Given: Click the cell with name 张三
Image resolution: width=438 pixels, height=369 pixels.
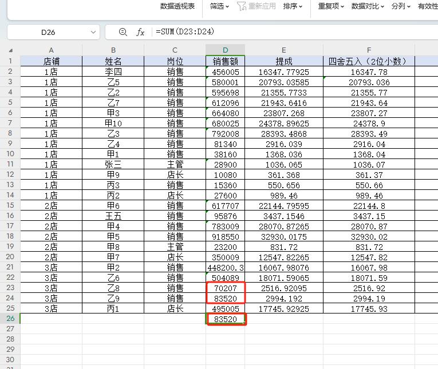Looking at the screenshot, I should coord(113,165).
